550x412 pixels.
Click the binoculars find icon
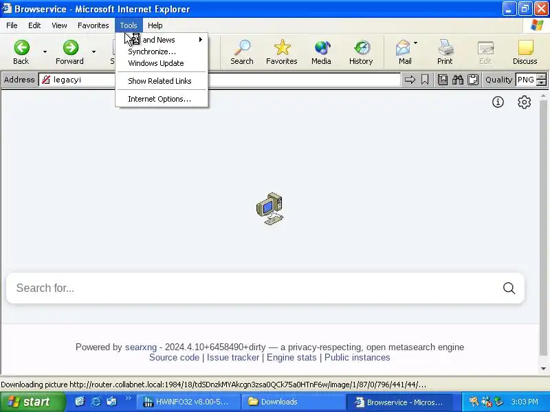pos(458,80)
